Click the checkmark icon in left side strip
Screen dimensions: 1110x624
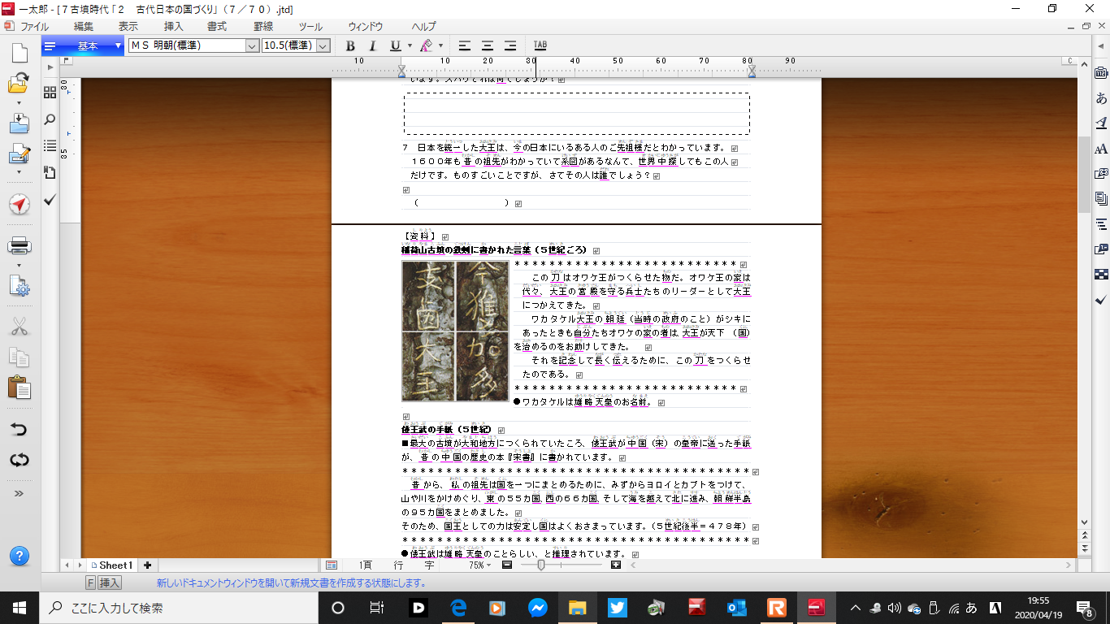click(x=50, y=200)
